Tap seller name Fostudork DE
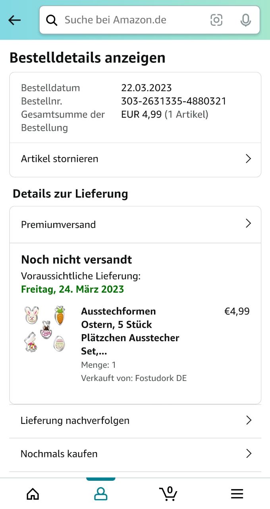Screen dimensions: 270x509 click(x=161, y=378)
